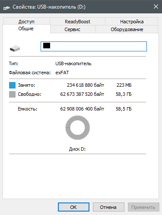Click the Применить button
Viewport: 162px width, 215px height.
coord(143,207)
